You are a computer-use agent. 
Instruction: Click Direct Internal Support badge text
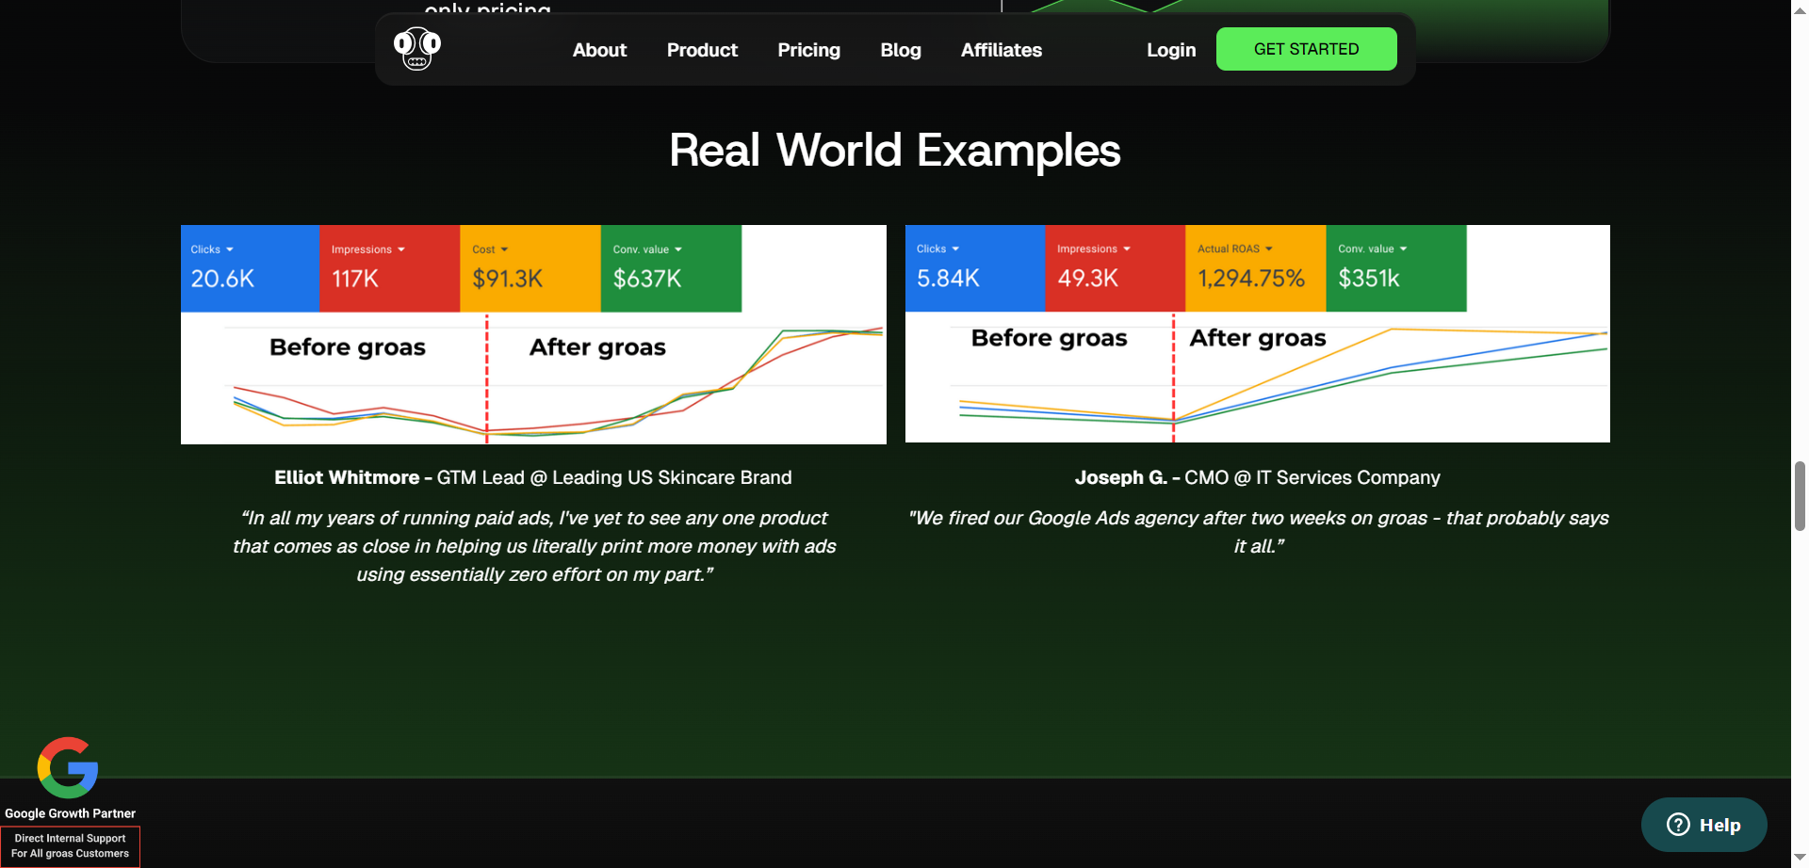click(x=70, y=845)
